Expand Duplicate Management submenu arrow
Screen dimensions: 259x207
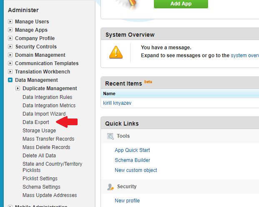pyautogui.click(x=18, y=88)
